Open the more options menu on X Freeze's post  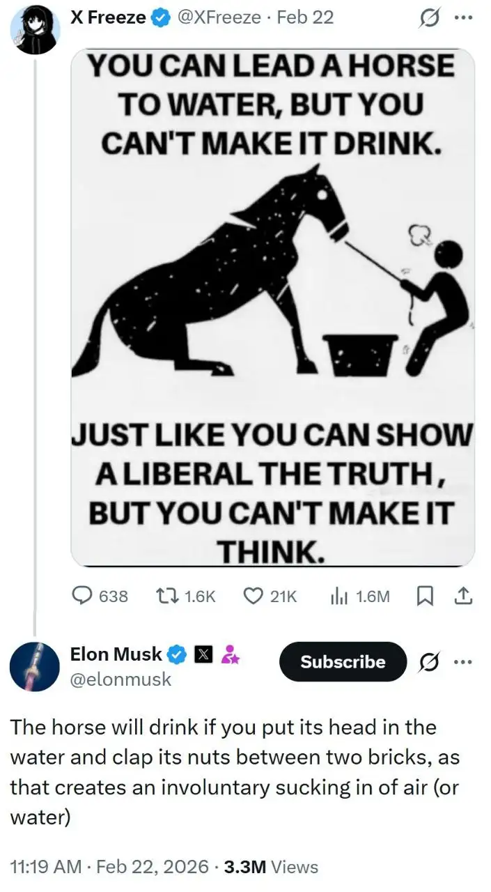(462, 18)
